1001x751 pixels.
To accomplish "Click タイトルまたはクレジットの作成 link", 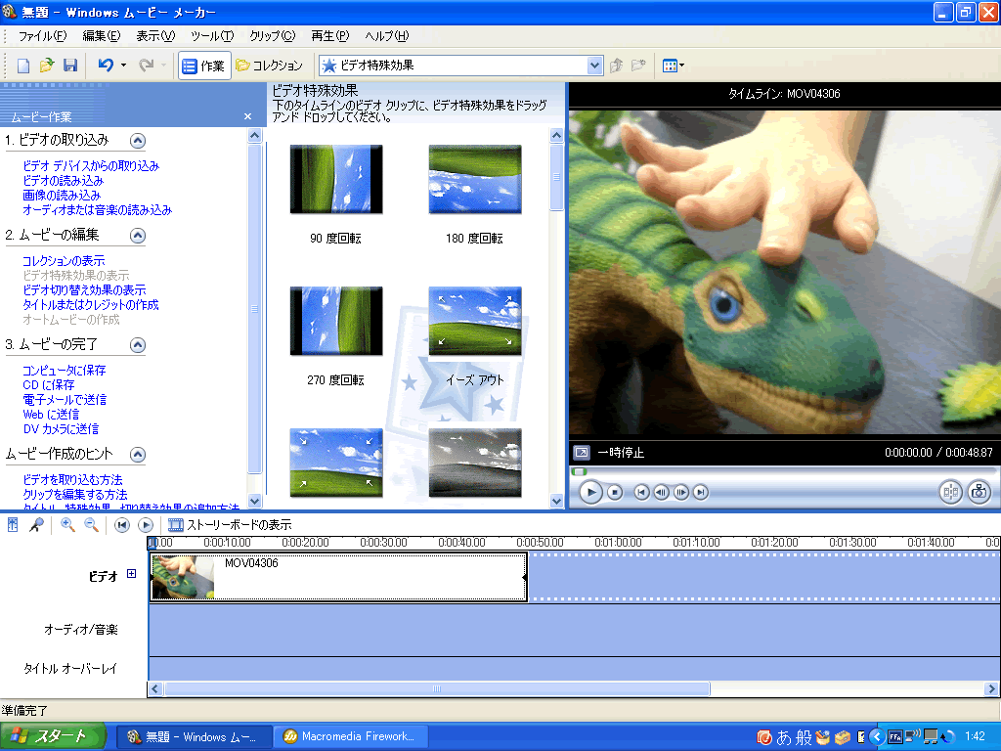I will tap(91, 305).
